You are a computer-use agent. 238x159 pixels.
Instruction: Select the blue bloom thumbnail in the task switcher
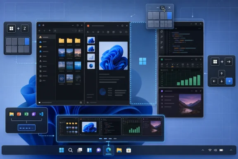coord(89,126)
